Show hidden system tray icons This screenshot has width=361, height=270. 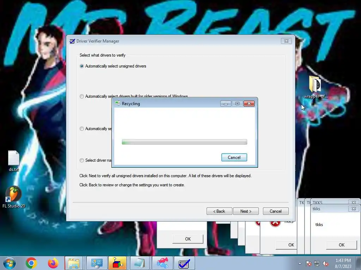tap(300, 263)
